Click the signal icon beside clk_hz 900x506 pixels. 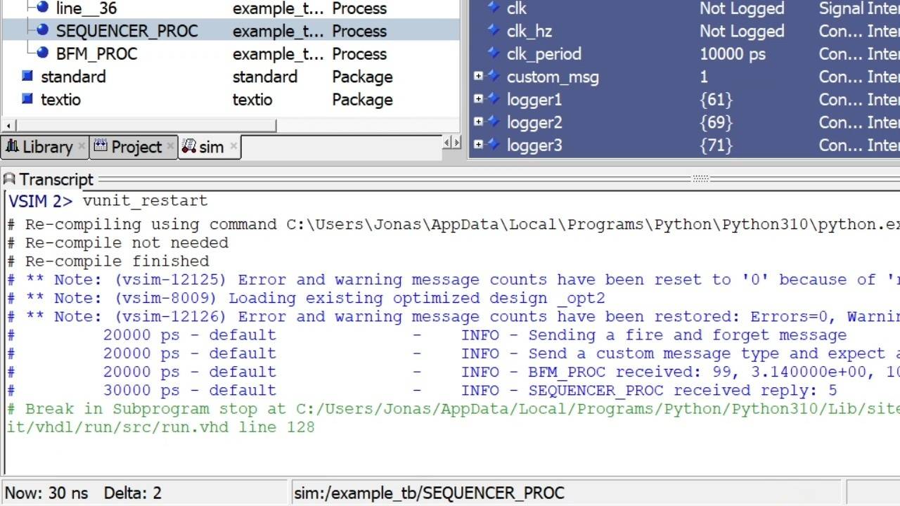pyautogui.click(x=495, y=31)
